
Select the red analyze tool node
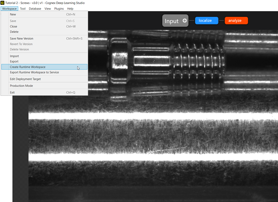pos(236,21)
